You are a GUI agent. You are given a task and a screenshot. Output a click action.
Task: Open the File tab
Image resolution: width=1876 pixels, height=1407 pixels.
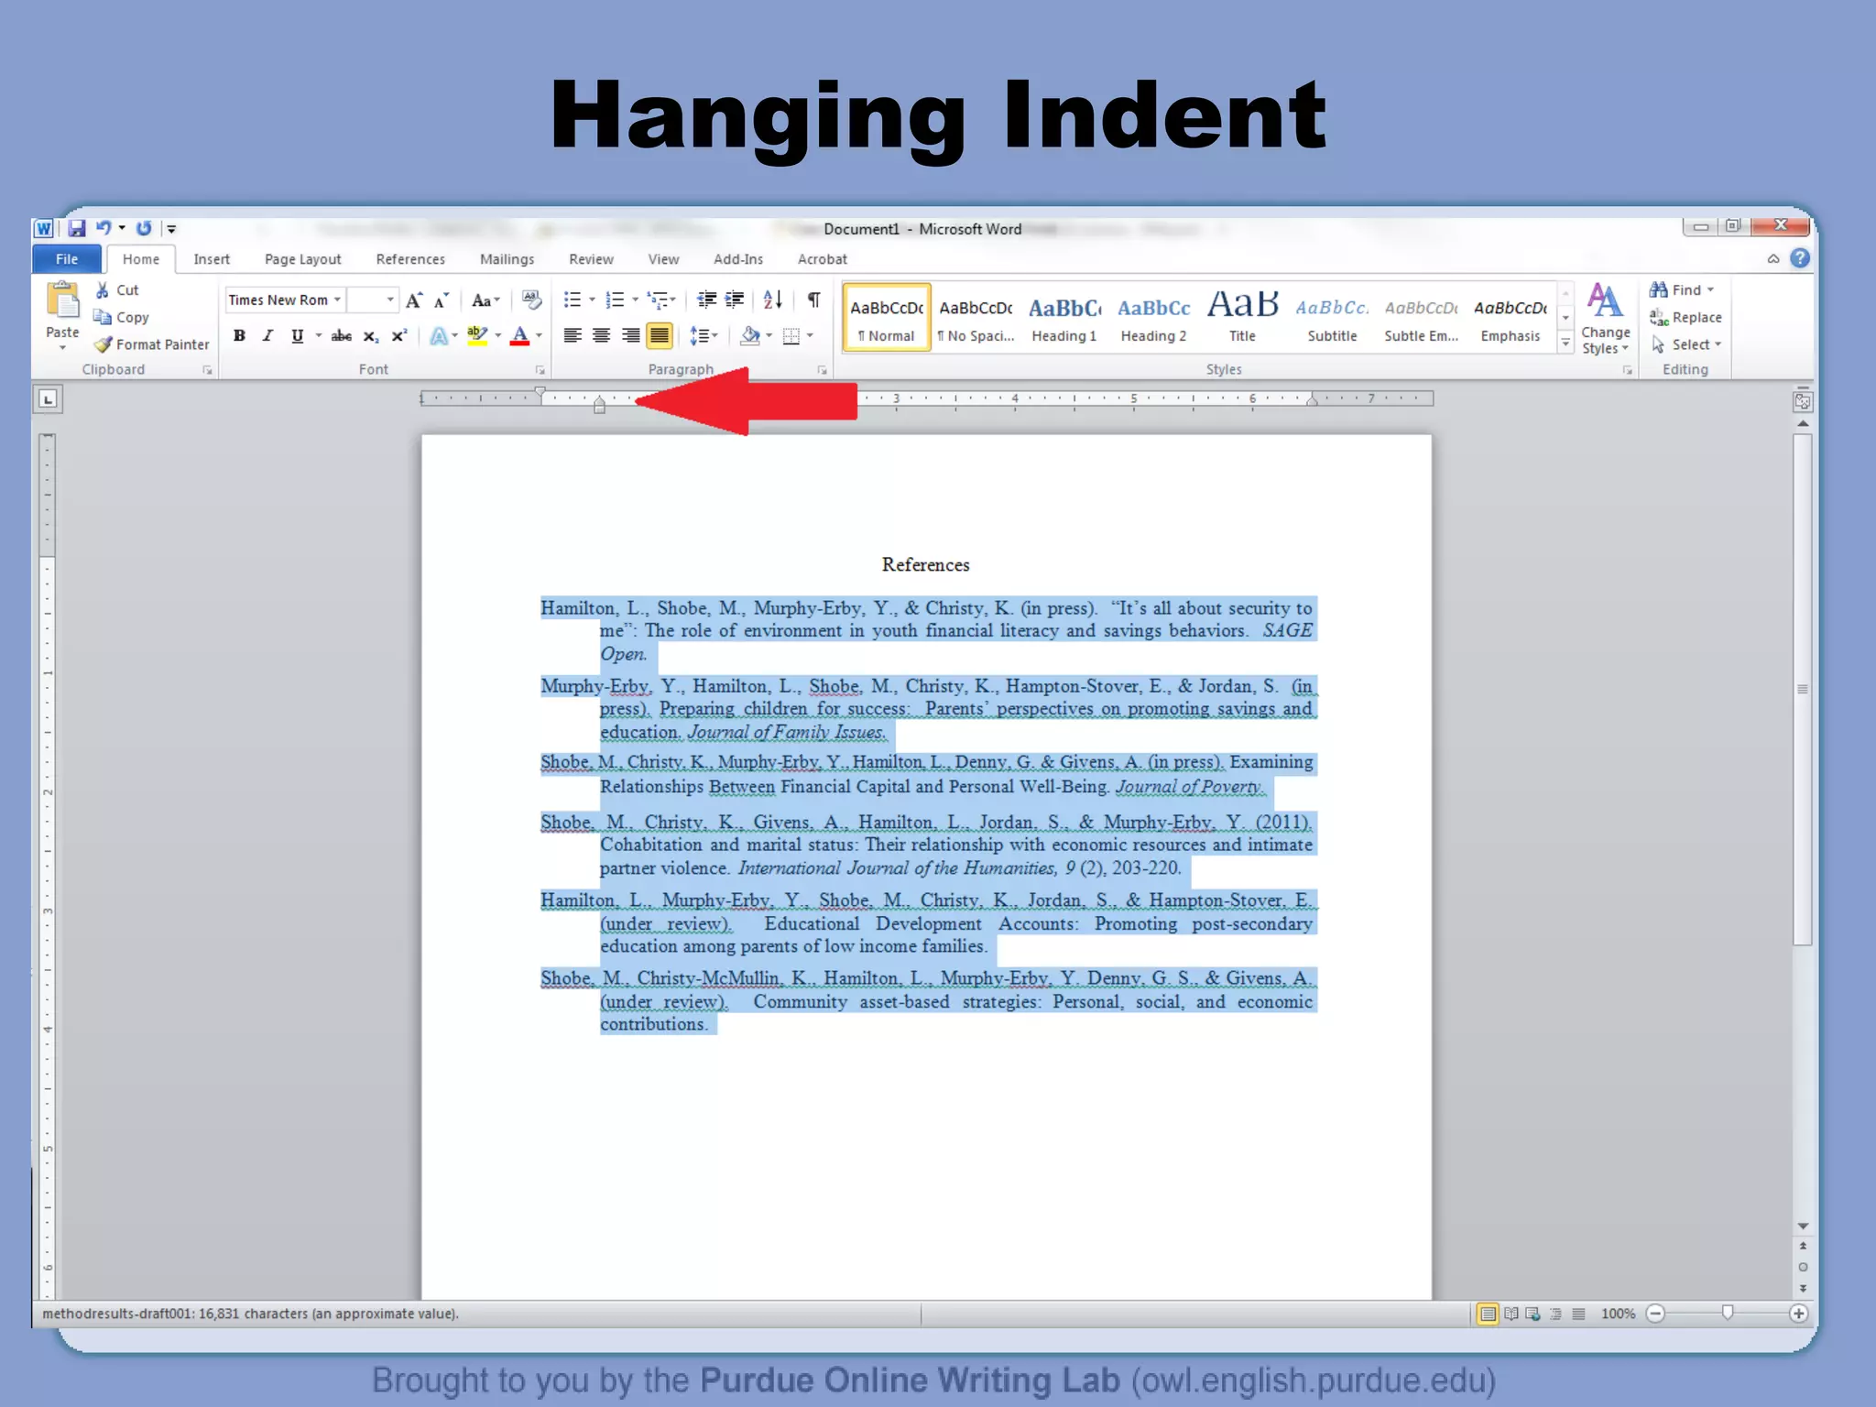[67, 259]
